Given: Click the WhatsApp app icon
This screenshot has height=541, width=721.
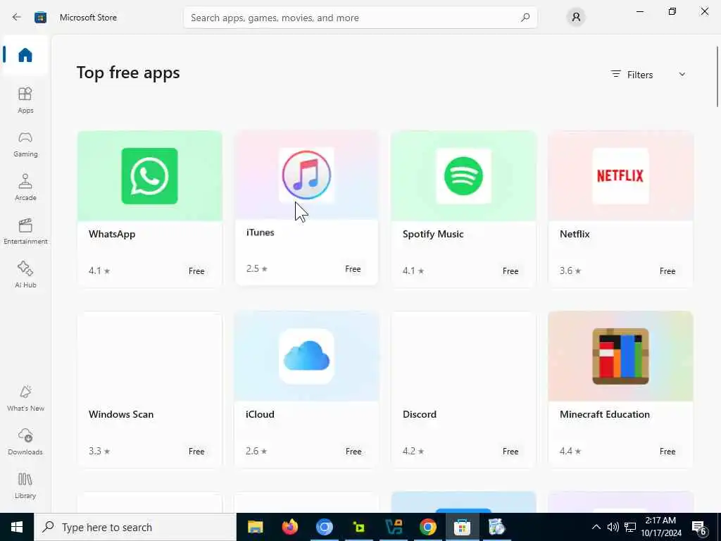Looking at the screenshot, I should pyautogui.click(x=149, y=175).
